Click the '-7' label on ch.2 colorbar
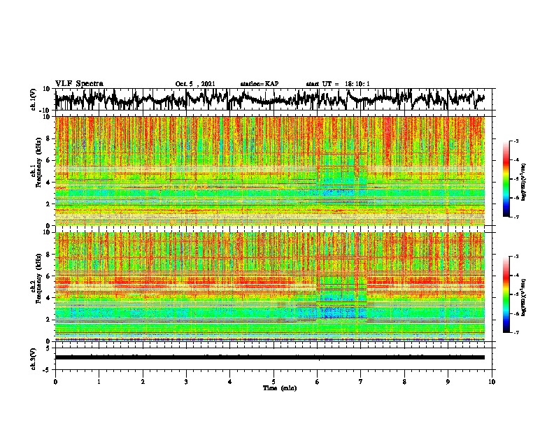Viewport: 554px width, 428px height. [x=516, y=332]
